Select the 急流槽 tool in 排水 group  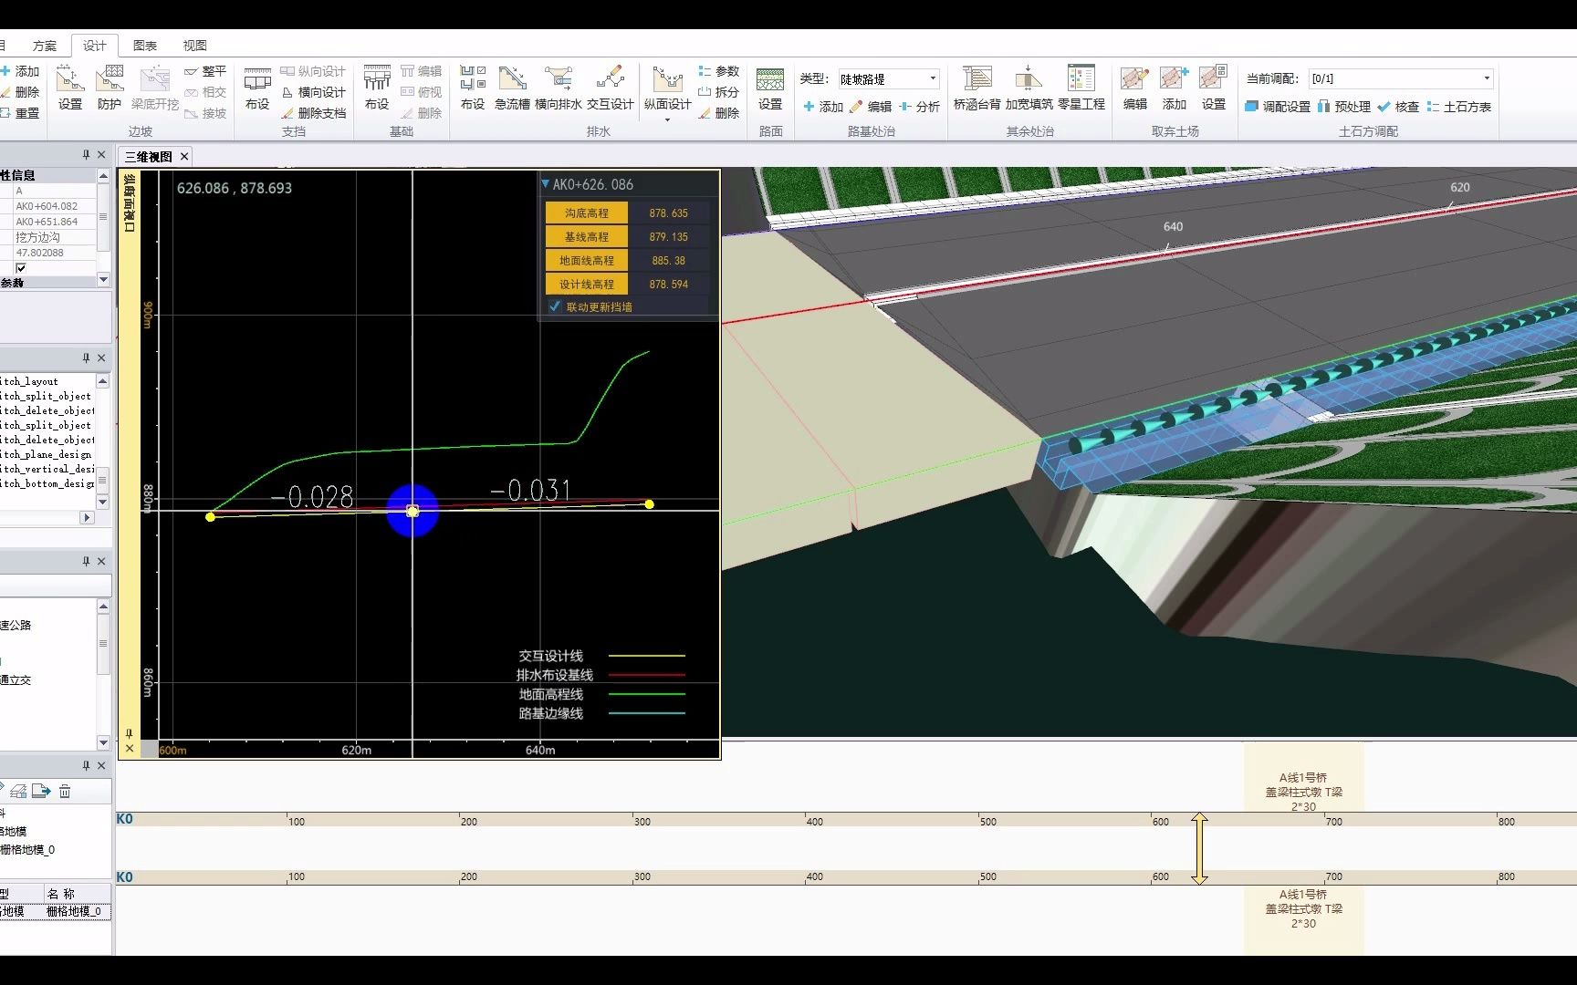click(512, 87)
